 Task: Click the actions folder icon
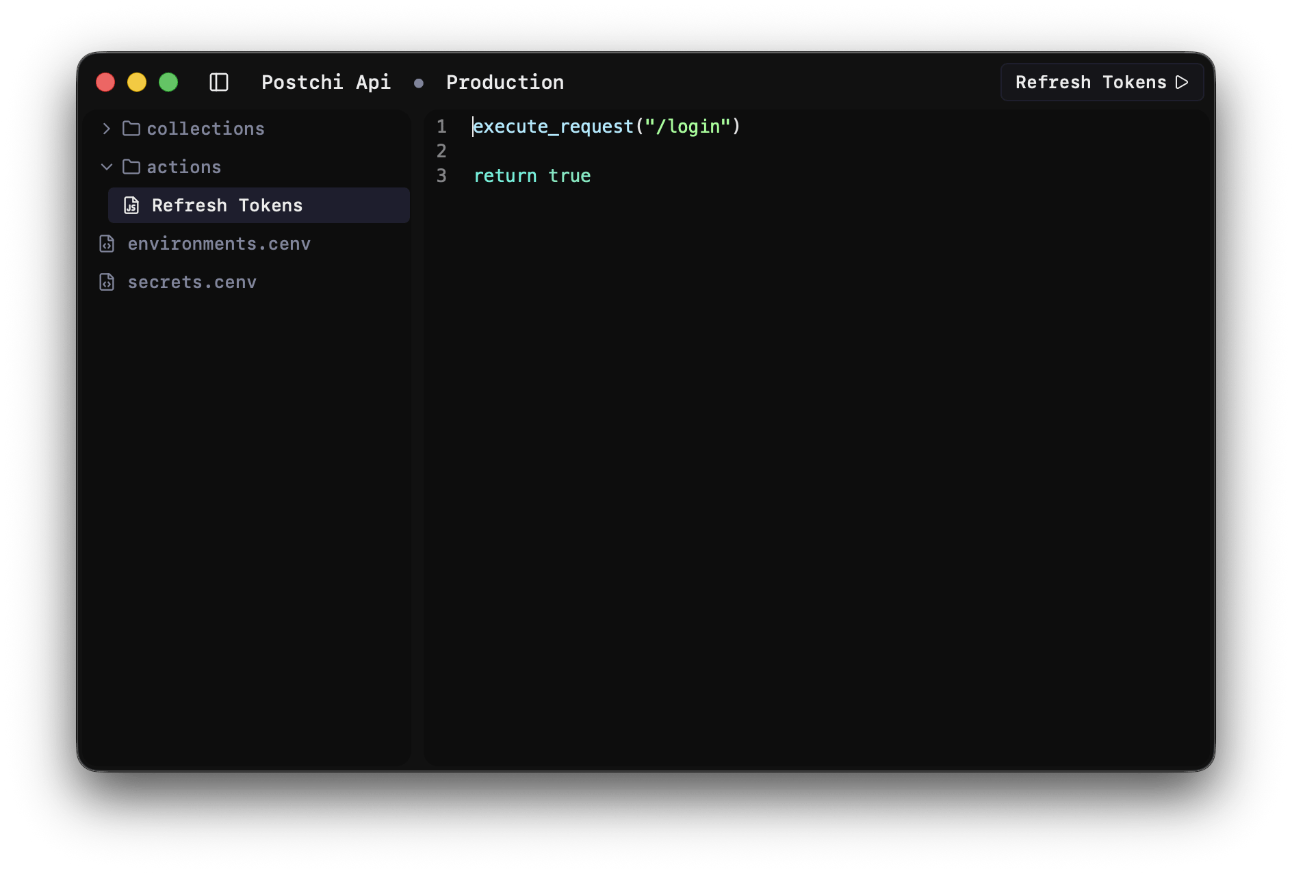tap(131, 167)
